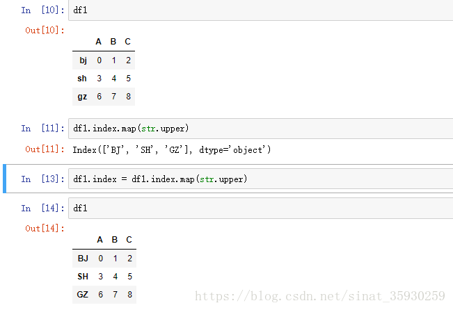Click the lowercase bj row label
Image resolution: width=453 pixels, height=310 pixels.
(x=83, y=60)
